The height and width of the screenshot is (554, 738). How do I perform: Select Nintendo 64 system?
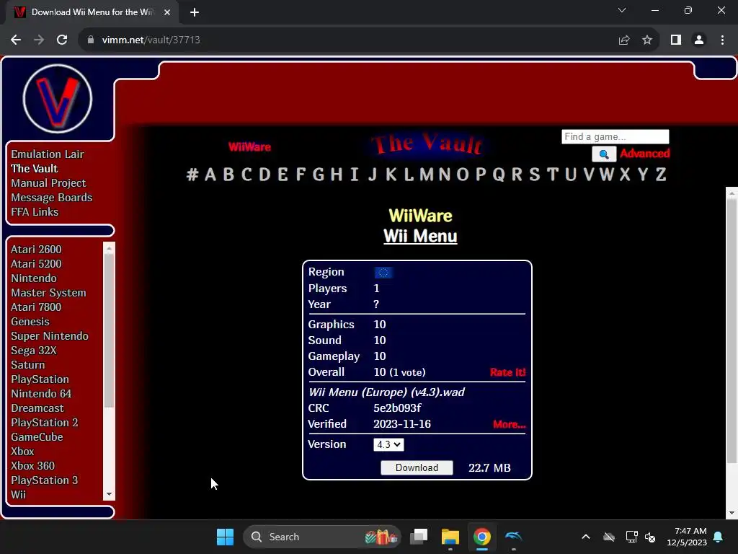41,393
